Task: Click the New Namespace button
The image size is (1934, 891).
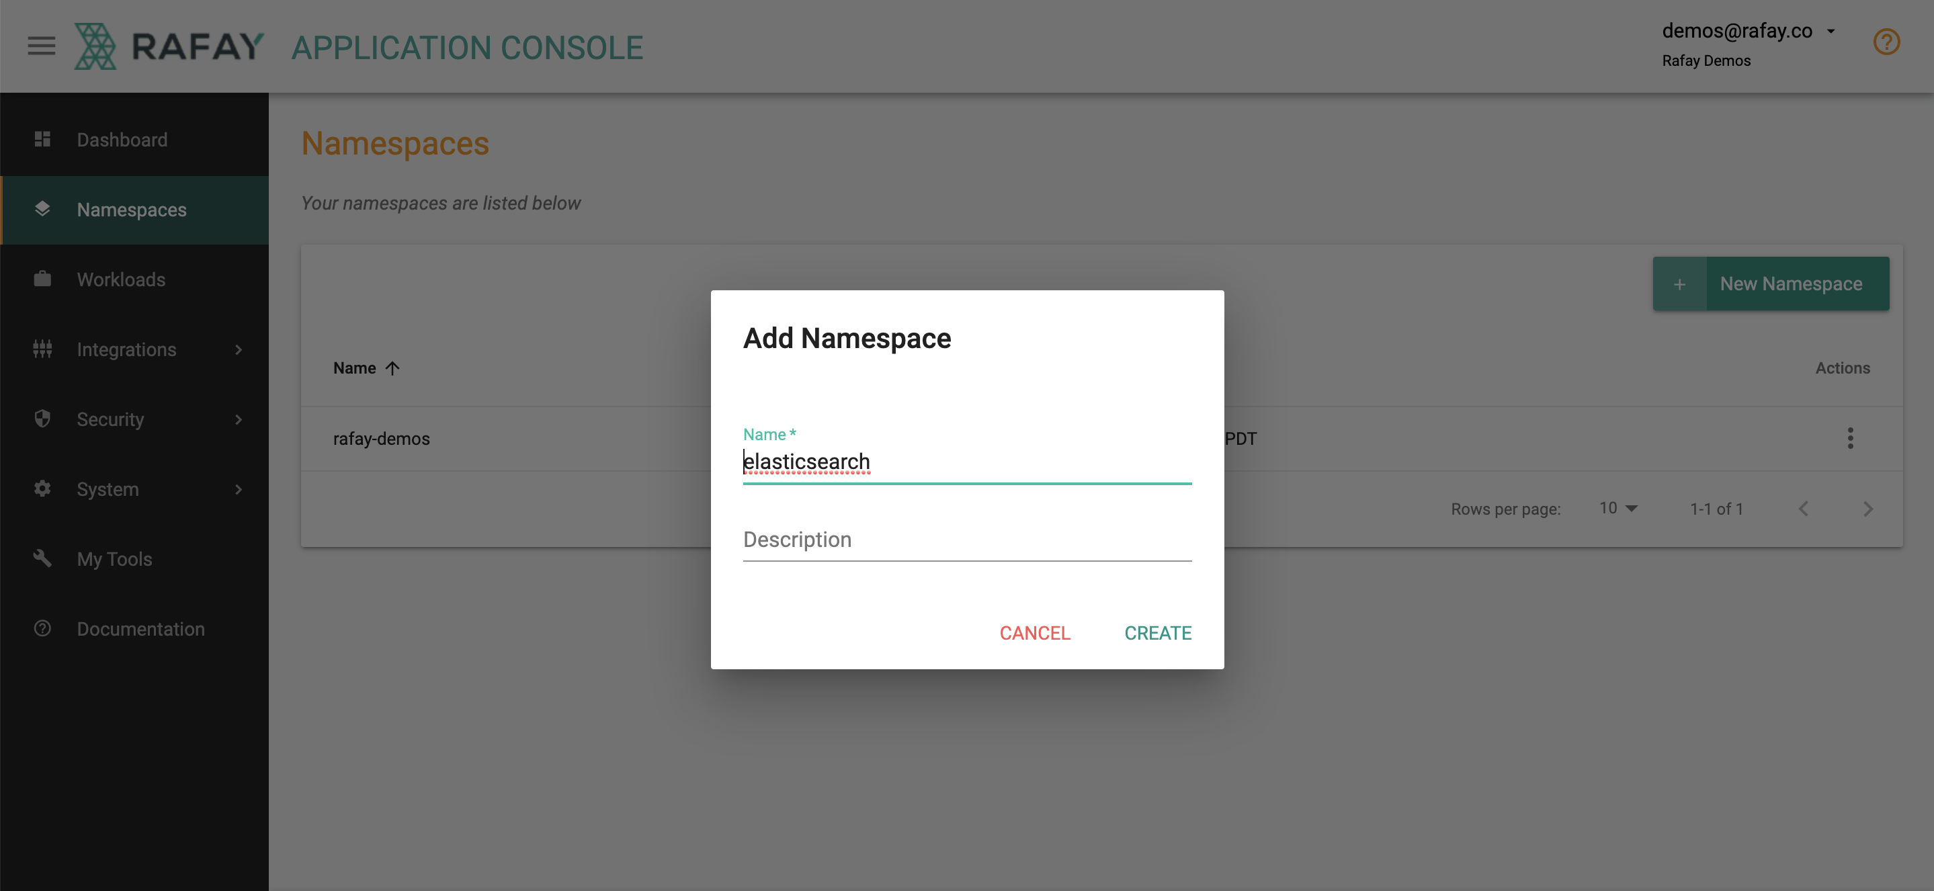Action: (1770, 284)
